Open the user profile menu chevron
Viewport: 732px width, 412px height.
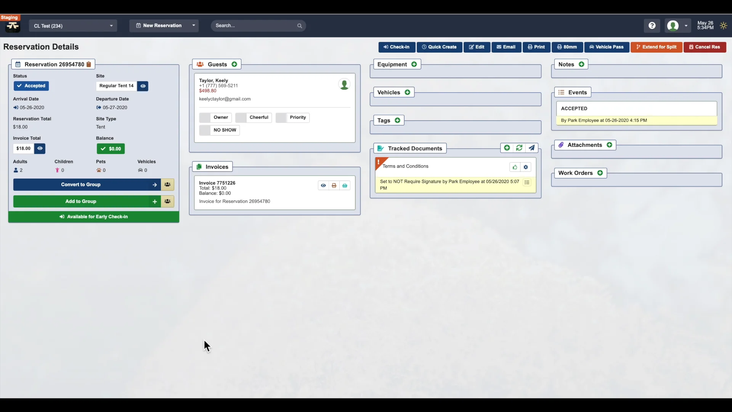(687, 26)
